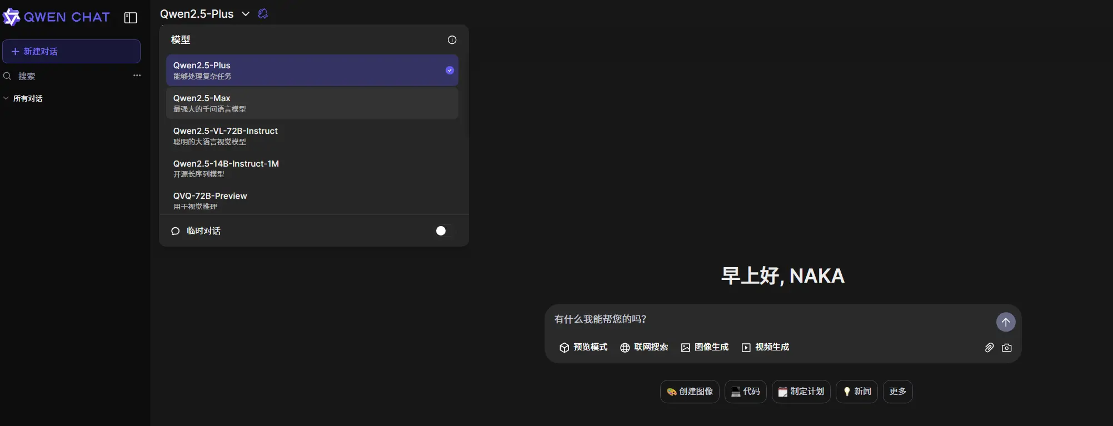The height and width of the screenshot is (426, 1113).
Task: Choose Qwen2.5-VL-72B-Instruct from model list
Action: (x=312, y=136)
